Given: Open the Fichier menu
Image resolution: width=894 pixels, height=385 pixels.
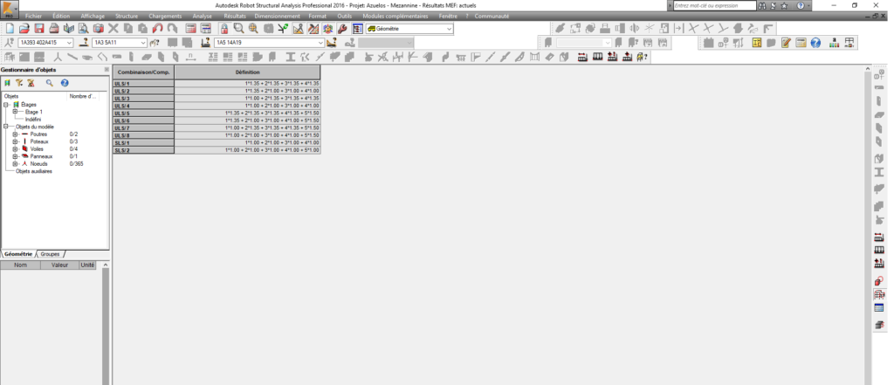Looking at the screenshot, I should tap(33, 16).
